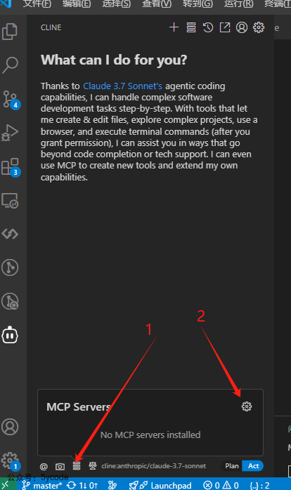The height and width of the screenshot is (490, 291).
Task: Open the 运行(R) menu
Action: coord(239,4)
